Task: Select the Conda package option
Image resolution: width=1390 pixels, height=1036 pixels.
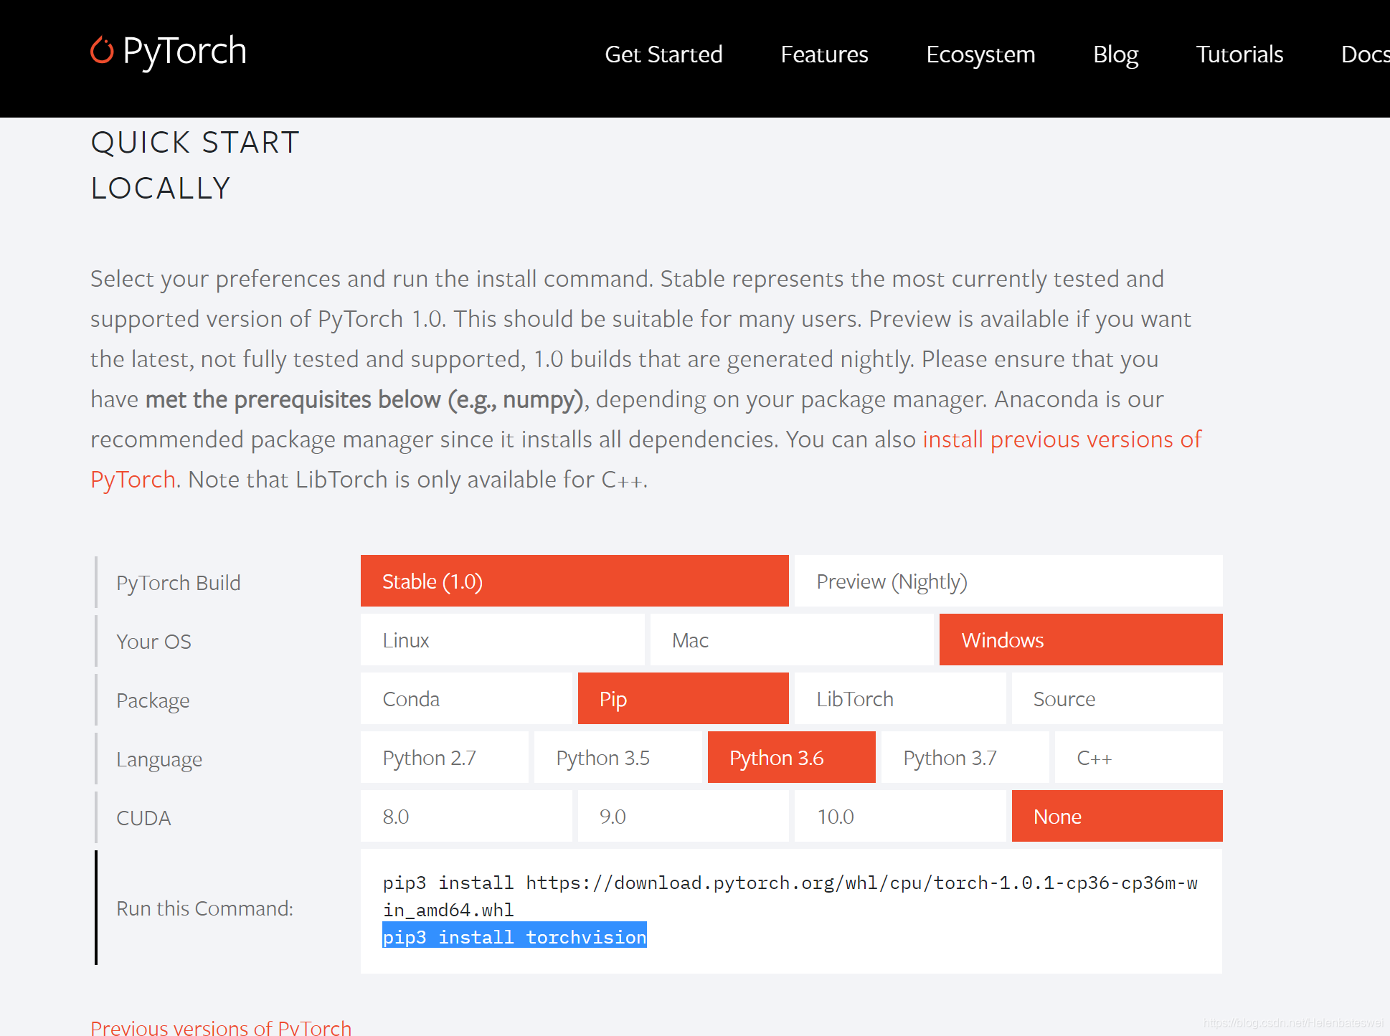Action: coord(466,698)
